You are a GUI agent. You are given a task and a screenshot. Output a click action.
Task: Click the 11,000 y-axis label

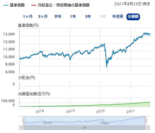(x=9, y=49)
